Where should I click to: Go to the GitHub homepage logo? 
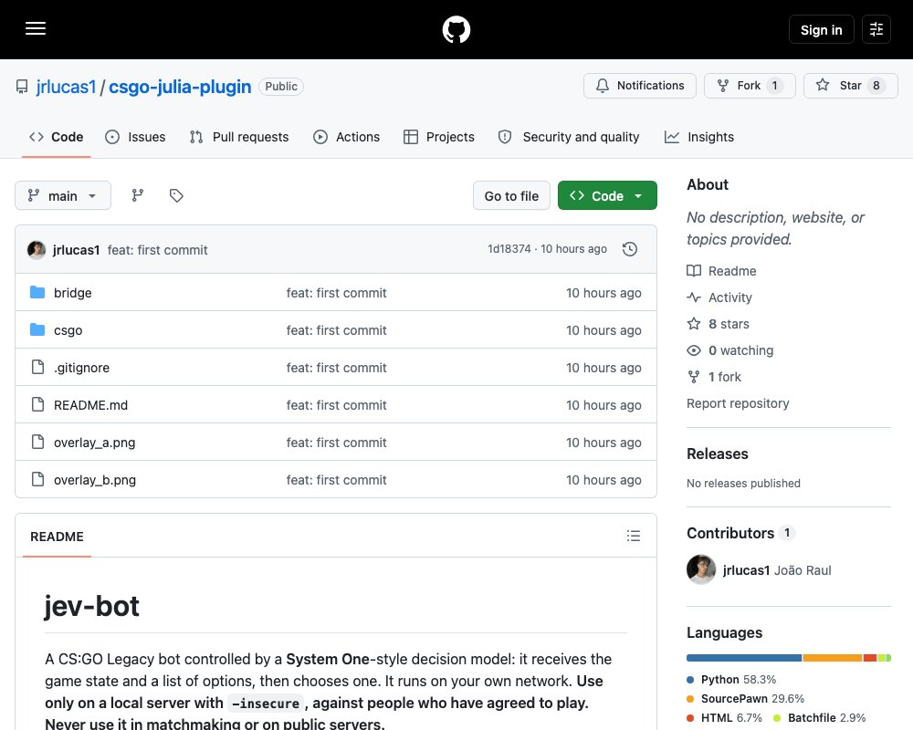[456, 29]
